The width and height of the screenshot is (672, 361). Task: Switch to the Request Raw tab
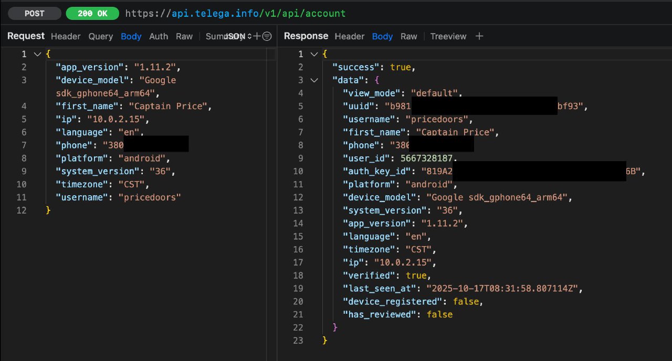click(184, 36)
